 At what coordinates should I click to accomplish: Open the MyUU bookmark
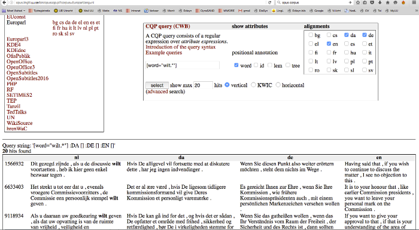pyautogui.click(x=391, y=11)
